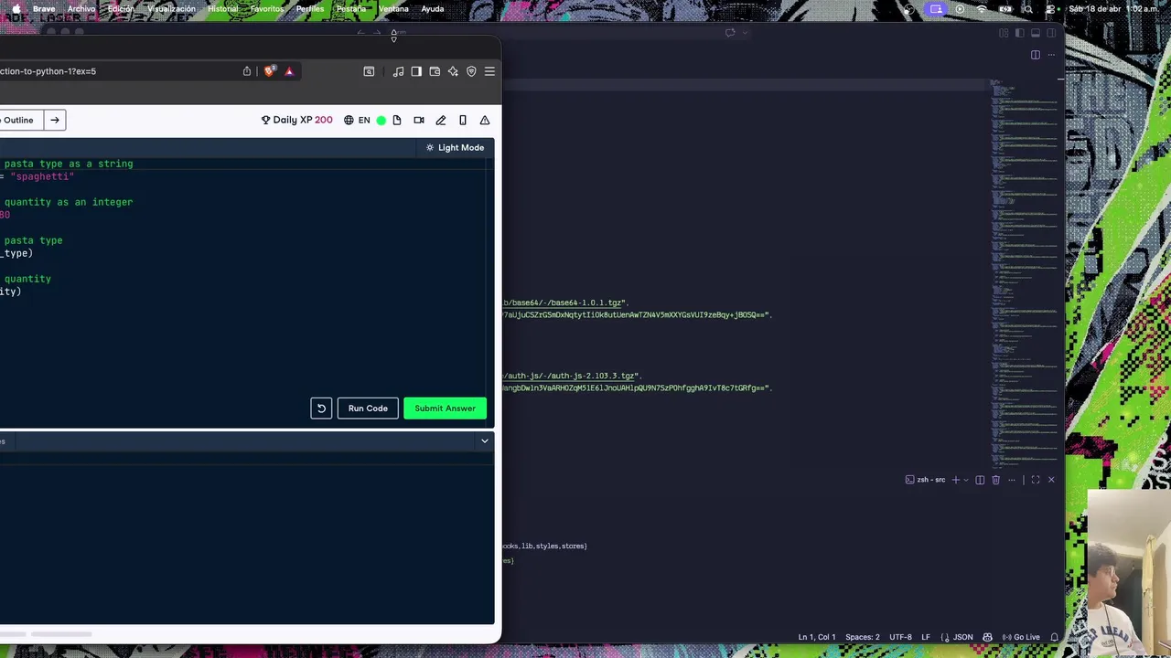1171x658 pixels.
Task: Open the Perfiles menu
Action: (309, 9)
